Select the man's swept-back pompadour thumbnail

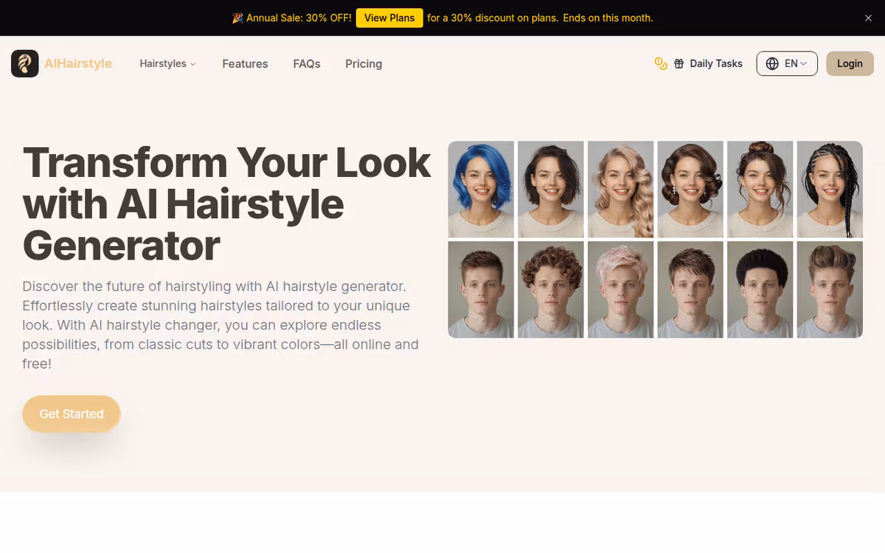830,290
